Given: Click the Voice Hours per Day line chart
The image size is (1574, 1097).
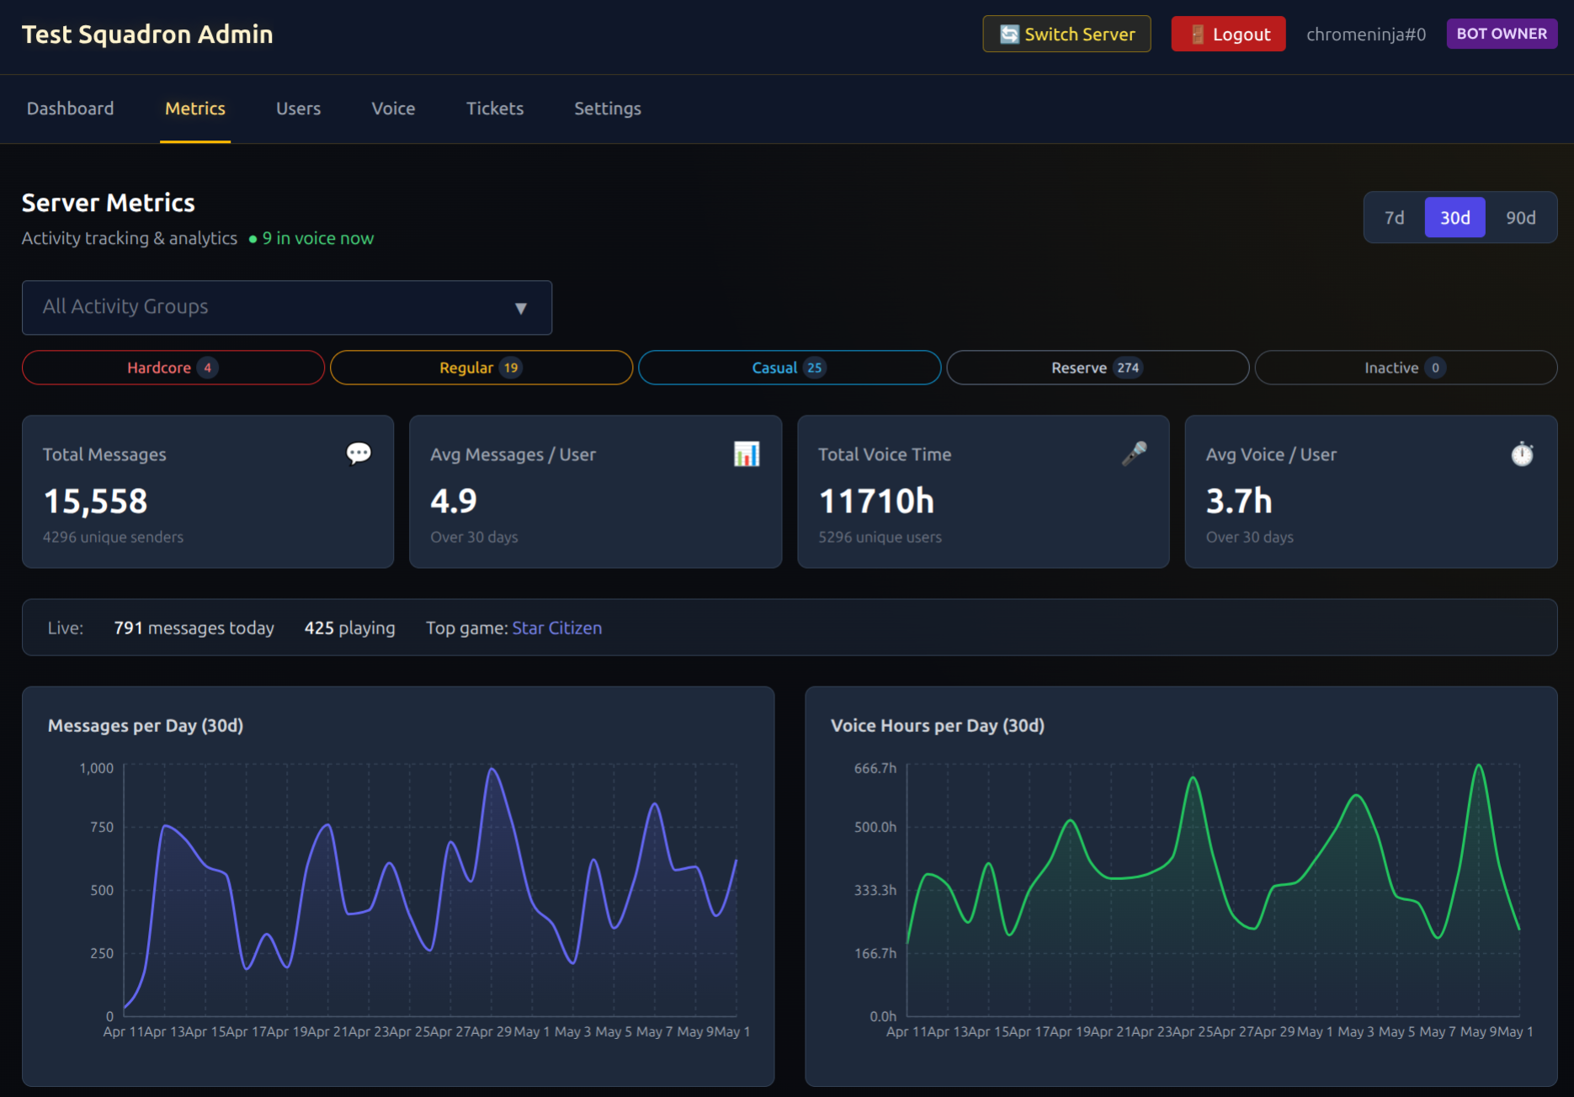Looking at the screenshot, I should click(1214, 890).
